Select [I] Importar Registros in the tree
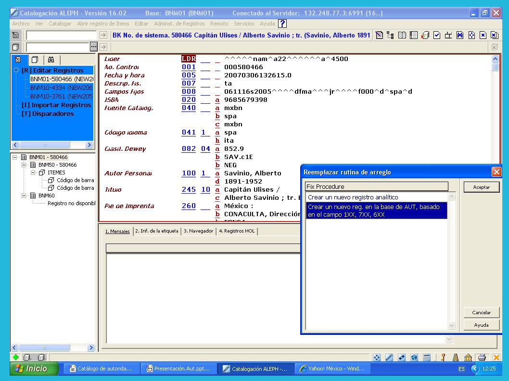Viewport: 509px width, 381px height. 56,105
